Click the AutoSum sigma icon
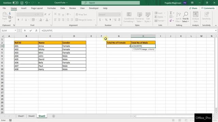 point(171,13)
